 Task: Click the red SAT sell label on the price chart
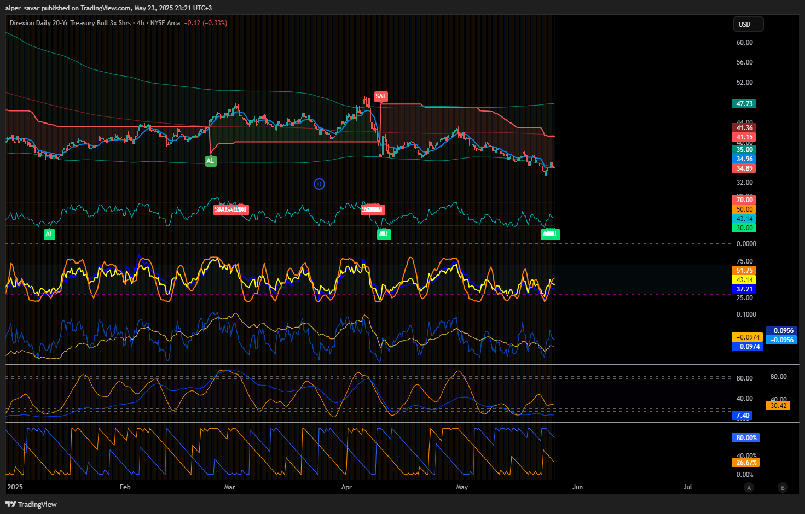380,96
